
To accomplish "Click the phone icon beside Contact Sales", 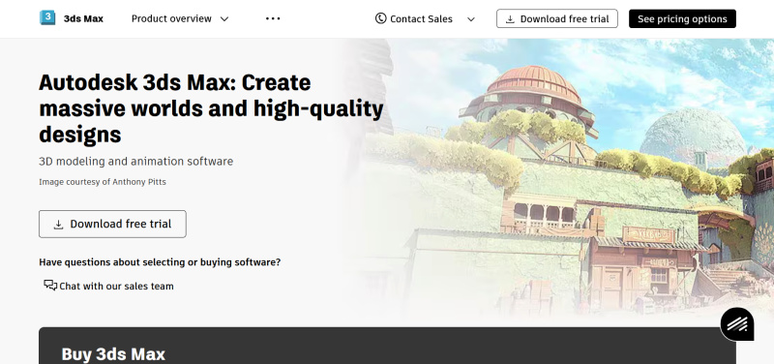I will 380,18.
